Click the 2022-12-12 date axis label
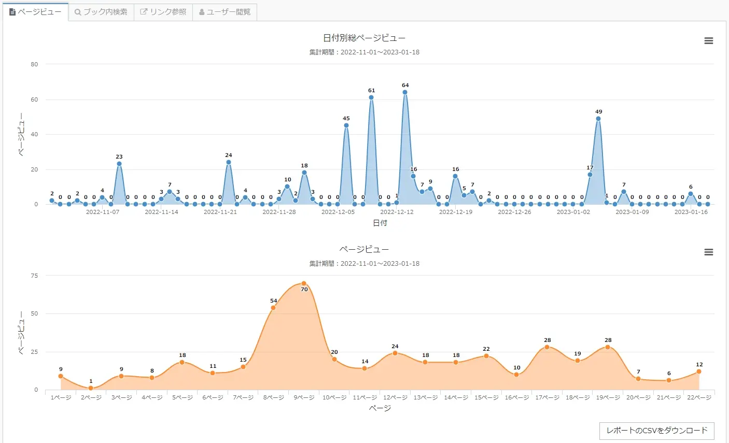Viewport: 729px width, 443px height. (x=397, y=212)
